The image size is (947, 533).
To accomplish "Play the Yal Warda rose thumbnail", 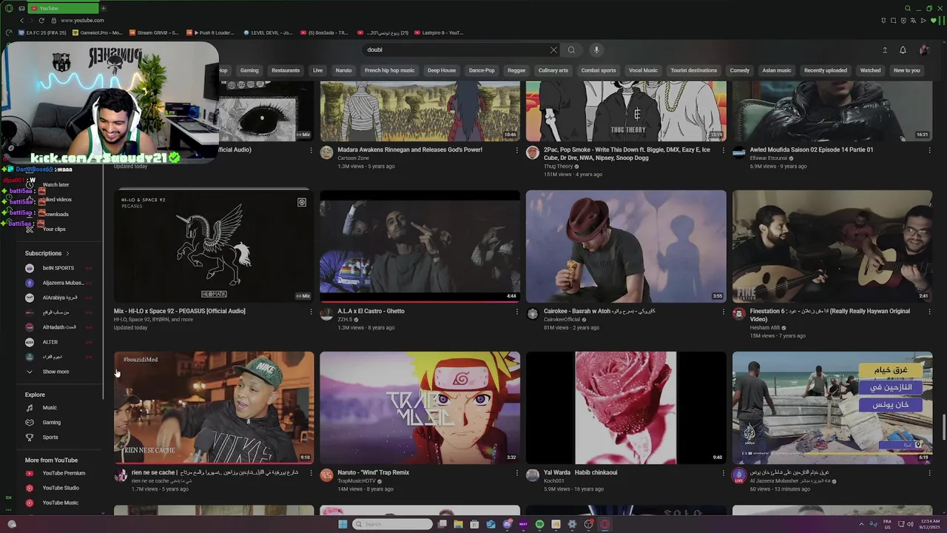I will tap(626, 408).
